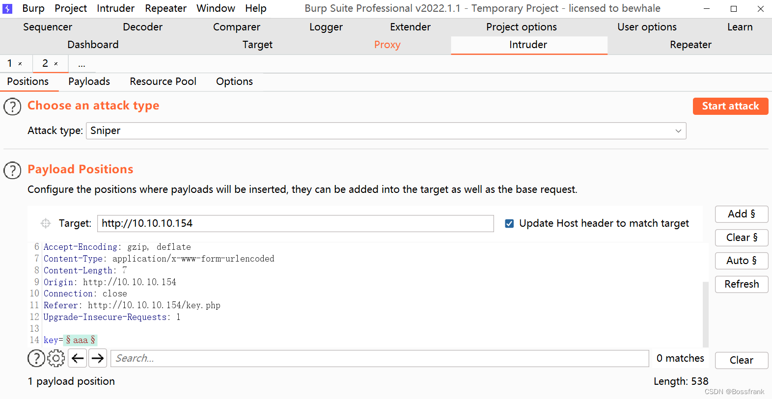The image size is (772, 399).
Task: Switch to the Logger tab
Action: (x=326, y=27)
